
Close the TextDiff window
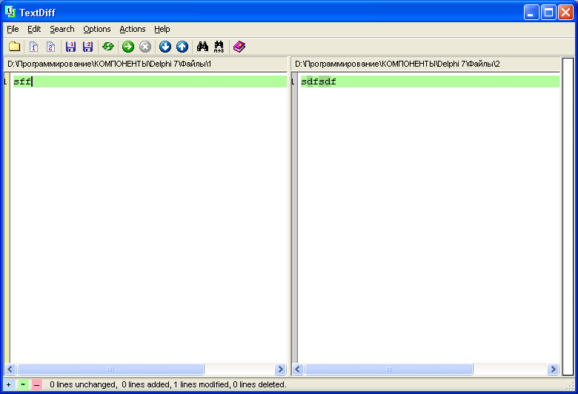565,13
